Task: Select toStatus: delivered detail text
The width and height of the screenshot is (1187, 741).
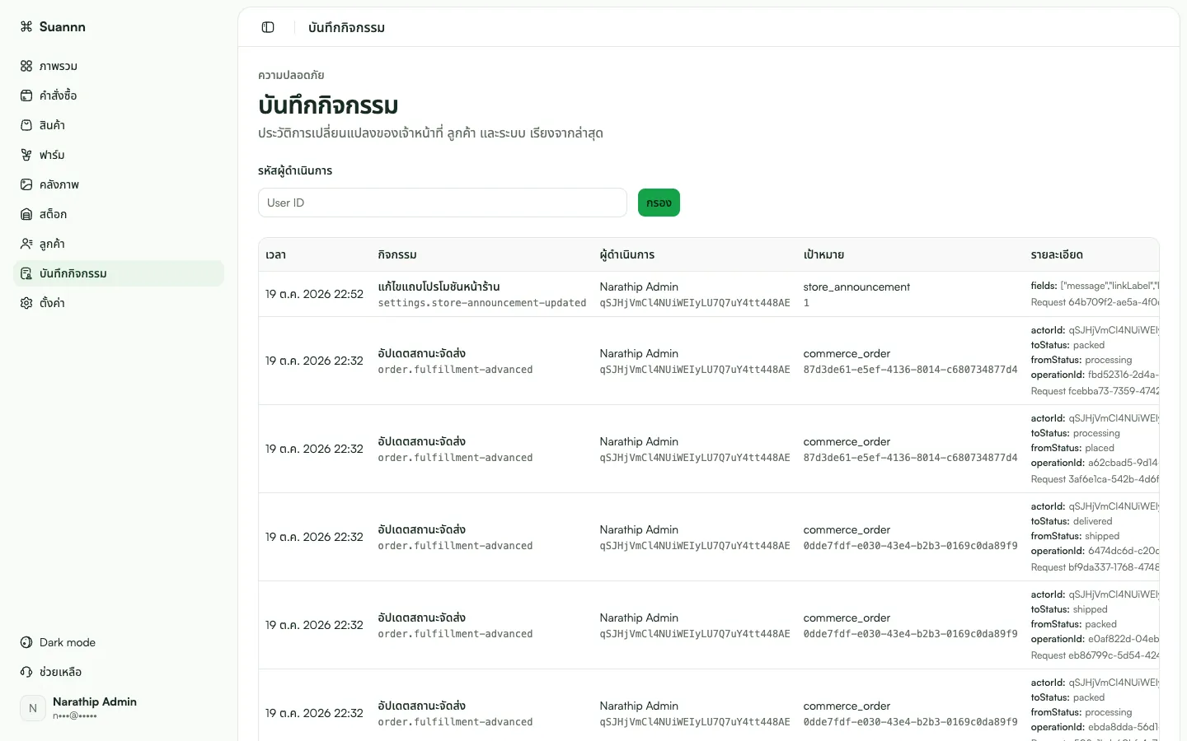Action: tap(1072, 521)
